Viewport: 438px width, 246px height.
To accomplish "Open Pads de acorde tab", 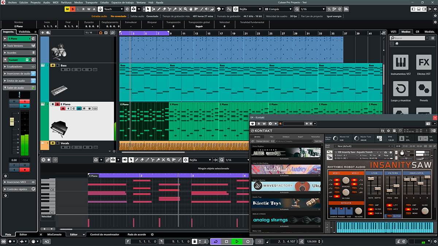I will pos(137,234).
